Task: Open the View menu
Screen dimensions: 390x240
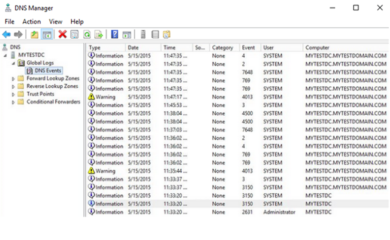Action: 56,22
